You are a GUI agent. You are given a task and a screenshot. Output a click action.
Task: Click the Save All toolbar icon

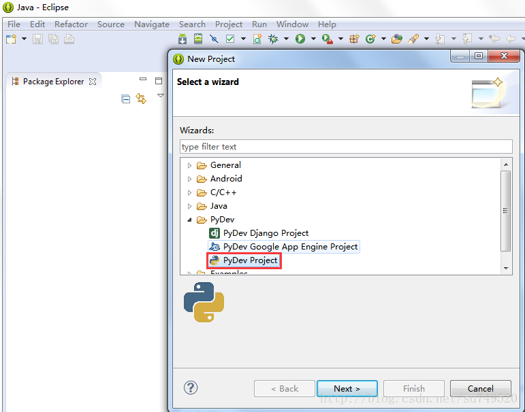tap(53, 39)
